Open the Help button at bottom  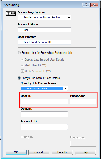(x=85, y=152)
